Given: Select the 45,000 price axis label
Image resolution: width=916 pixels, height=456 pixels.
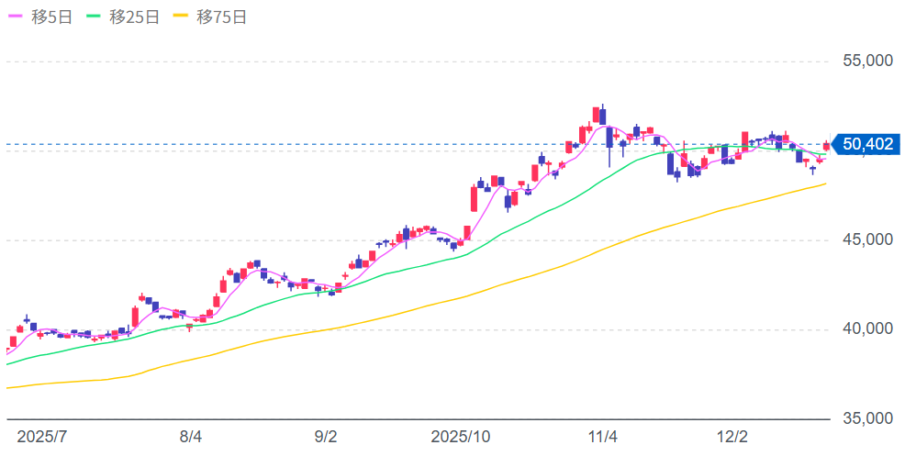Looking at the screenshot, I should point(867,240).
